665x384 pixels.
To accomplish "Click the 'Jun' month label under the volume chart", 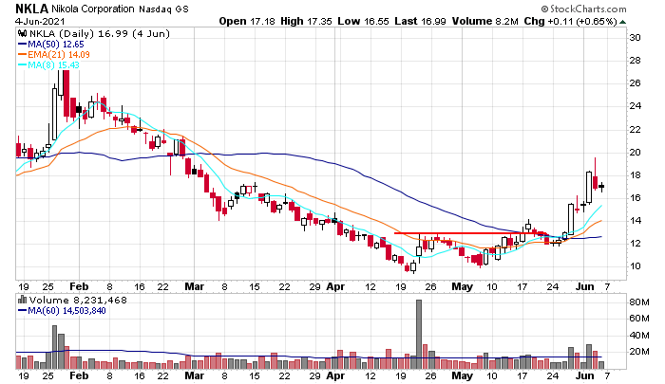I will (x=585, y=375).
